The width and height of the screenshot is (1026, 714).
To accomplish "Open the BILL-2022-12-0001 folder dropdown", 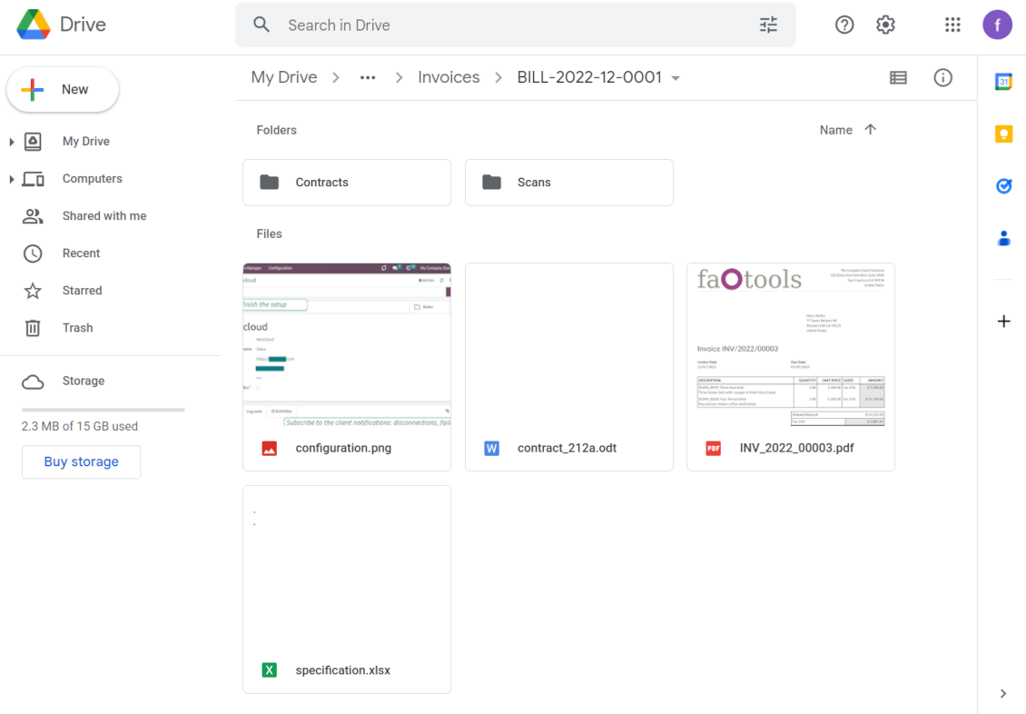I will (676, 78).
